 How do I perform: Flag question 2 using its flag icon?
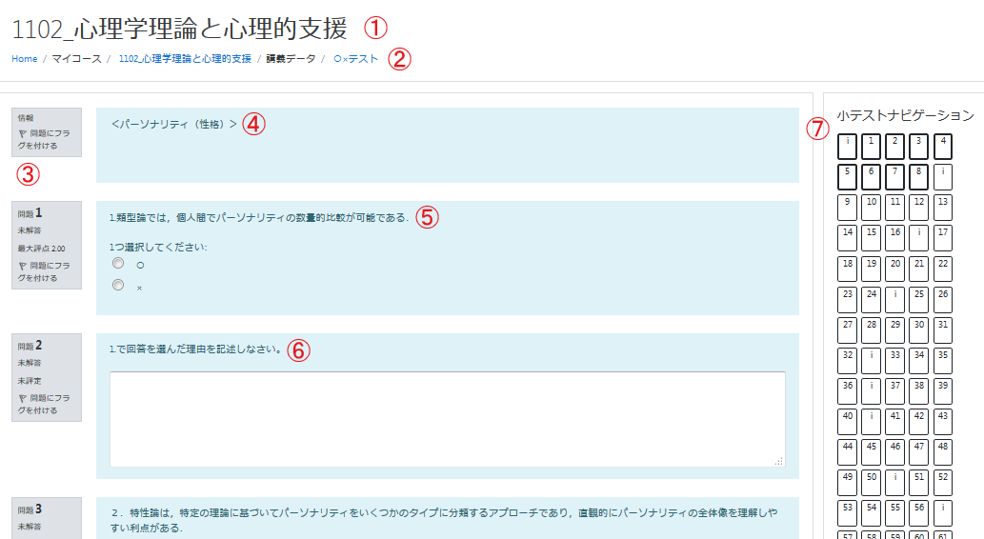click(x=23, y=398)
